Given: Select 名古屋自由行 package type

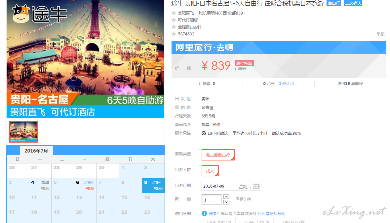Looking at the screenshot, I should [218, 155].
